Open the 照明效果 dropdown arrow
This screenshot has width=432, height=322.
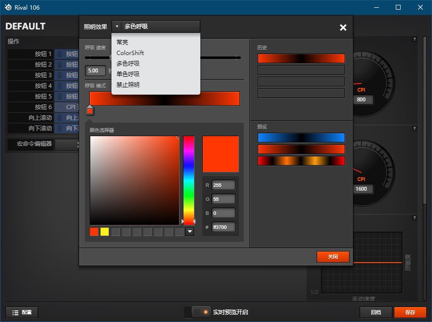117,27
